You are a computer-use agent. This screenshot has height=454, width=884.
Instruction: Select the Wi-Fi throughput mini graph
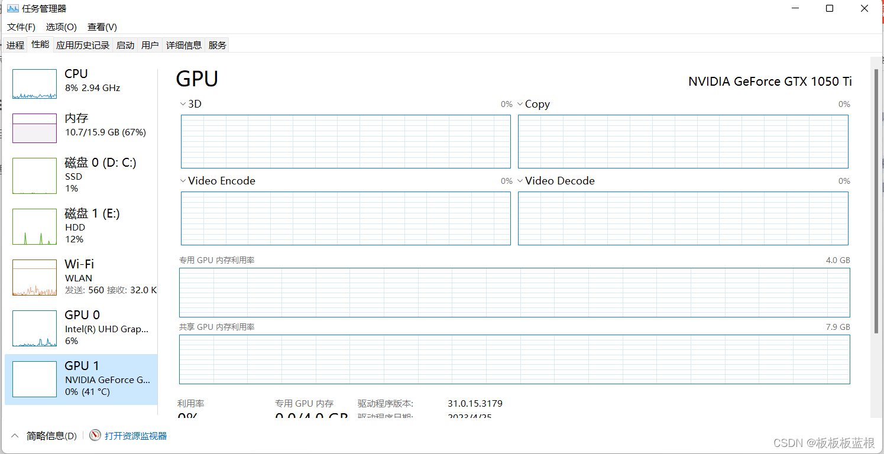34,277
